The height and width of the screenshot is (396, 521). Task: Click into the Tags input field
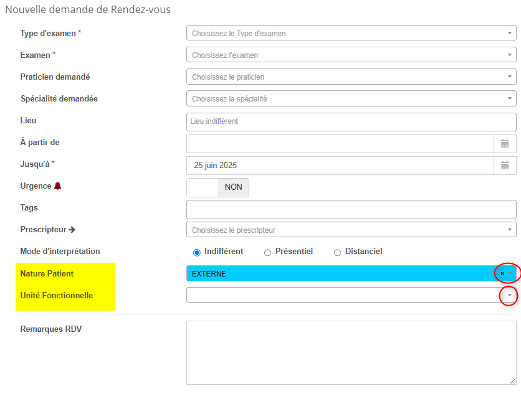(x=351, y=209)
